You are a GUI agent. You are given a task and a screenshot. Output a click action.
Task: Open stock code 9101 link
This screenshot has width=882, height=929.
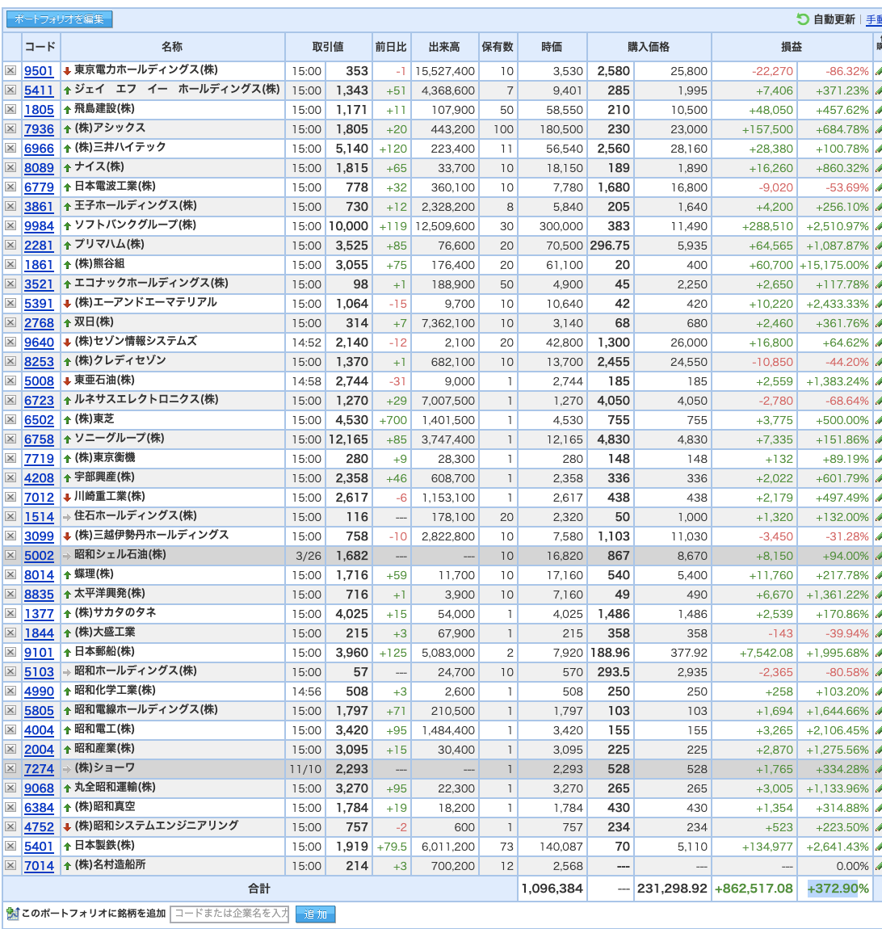(x=39, y=653)
